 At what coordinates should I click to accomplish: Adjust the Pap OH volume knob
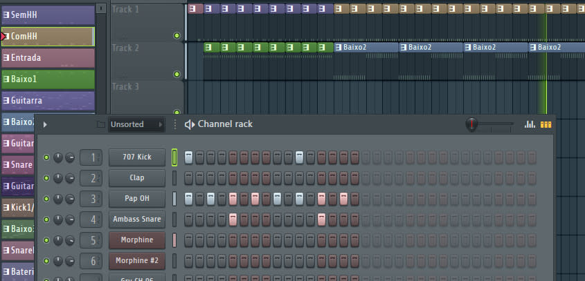(x=70, y=199)
